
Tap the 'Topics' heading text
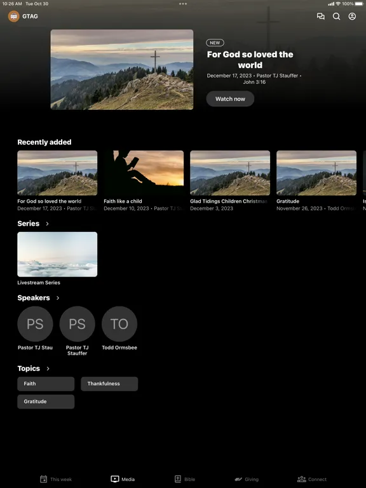tap(29, 369)
